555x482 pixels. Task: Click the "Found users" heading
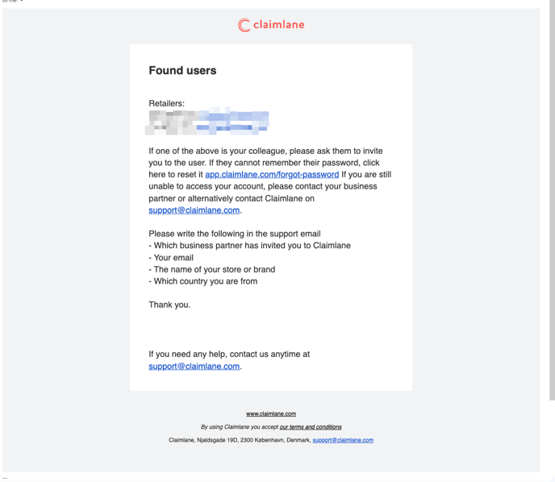(x=182, y=70)
